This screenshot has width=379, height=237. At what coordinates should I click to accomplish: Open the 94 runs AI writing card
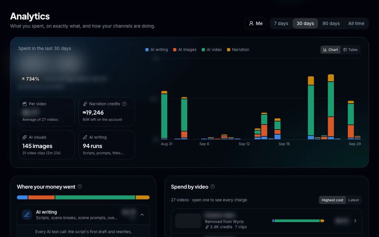[x=106, y=145]
